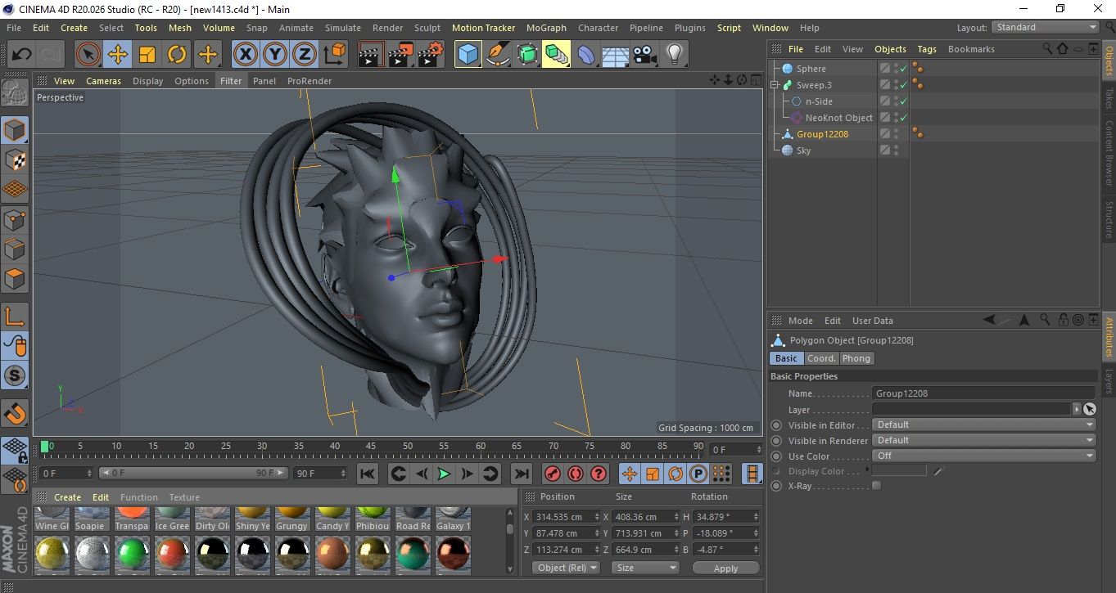The height and width of the screenshot is (593, 1116).
Task: Select the Move tool in top toolbar
Action: [x=118, y=55]
